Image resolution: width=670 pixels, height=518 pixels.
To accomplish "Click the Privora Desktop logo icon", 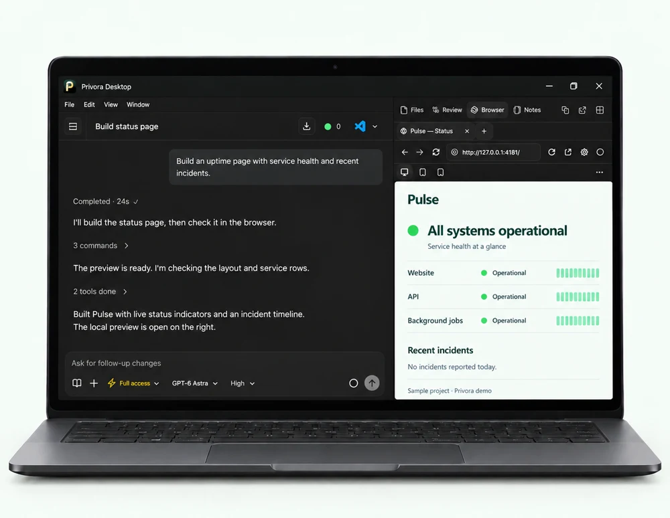I will click(69, 86).
